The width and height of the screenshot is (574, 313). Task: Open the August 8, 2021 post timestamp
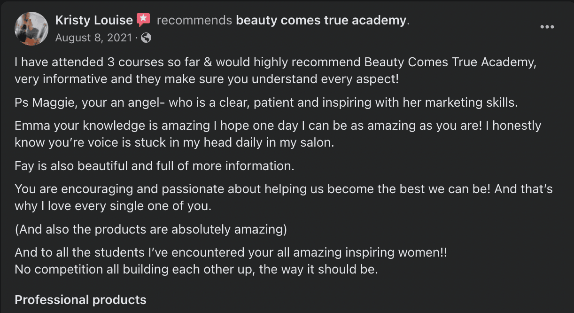click(x=93, y=38)
